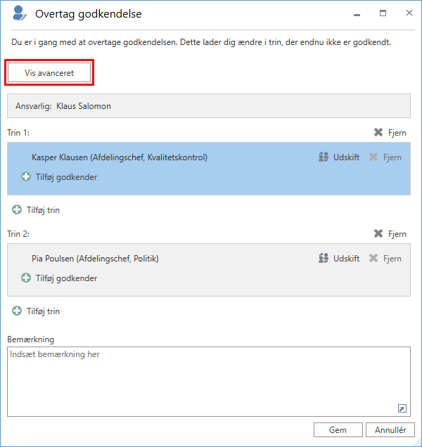
Task: Click Tilføj trin plus icon below Trin 1
Action: pos(17,210)
